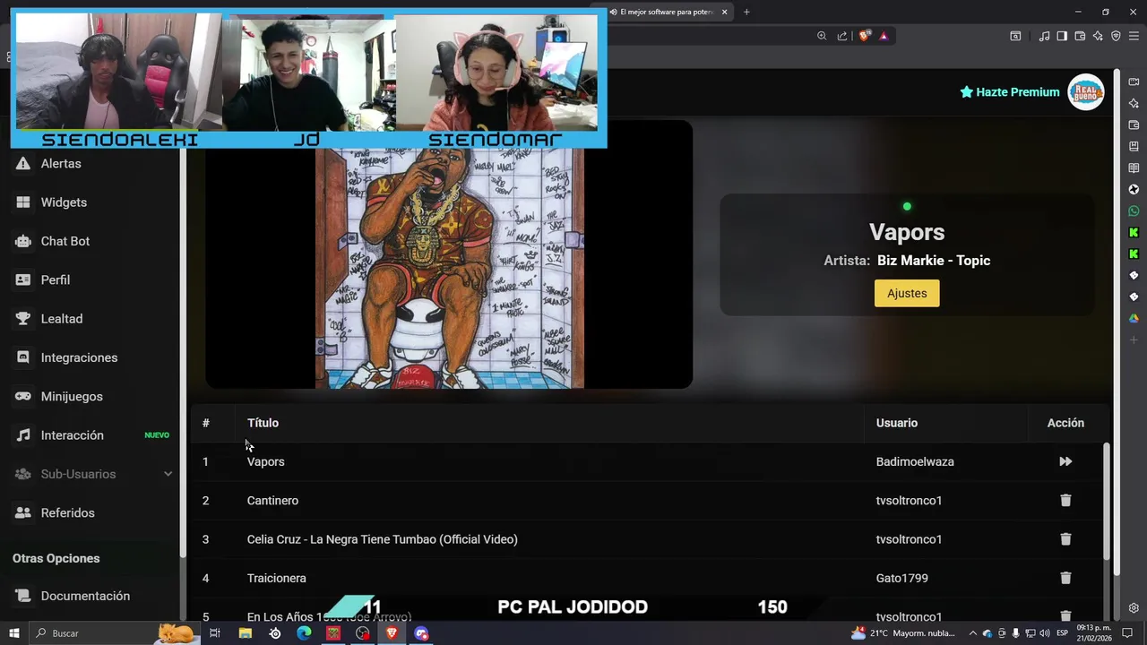
Task: Open the Brave Wallet icon
Action: pos(1080,36)
